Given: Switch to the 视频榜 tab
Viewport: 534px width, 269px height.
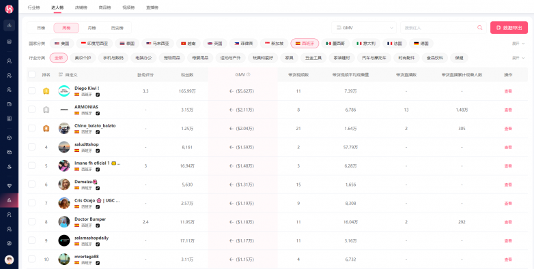Looking at the screenshot, I should click(x=128, y=7).
